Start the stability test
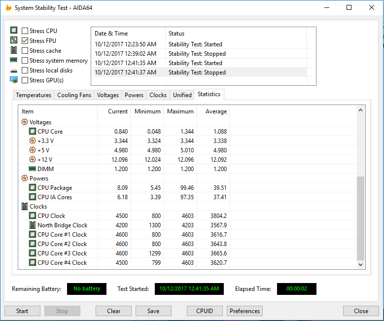Viewport: 384px width, 321px height. point(22,311)
